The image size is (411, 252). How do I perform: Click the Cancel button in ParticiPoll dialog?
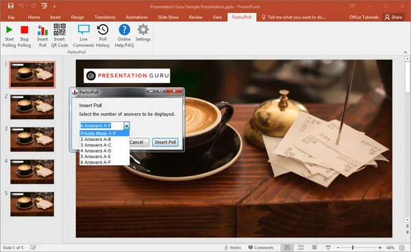coord(139,142)
